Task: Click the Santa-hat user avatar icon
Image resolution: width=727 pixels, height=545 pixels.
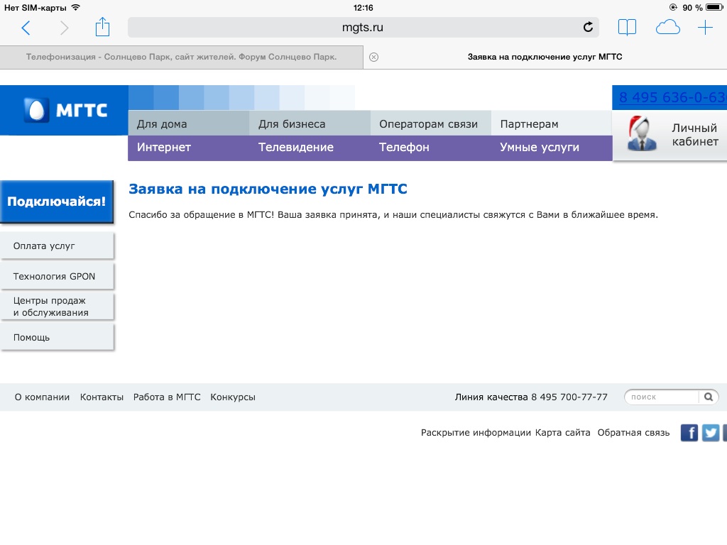Action: (x=642, y=133)
